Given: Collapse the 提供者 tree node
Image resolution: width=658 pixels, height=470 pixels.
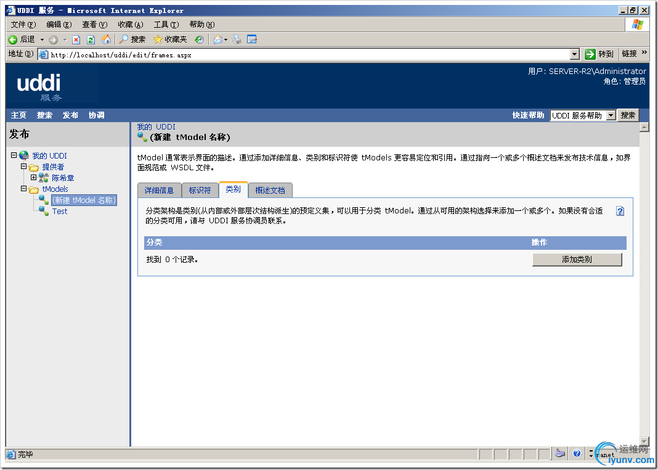Looking at the screenshot, I should click(x=24, y=167).
